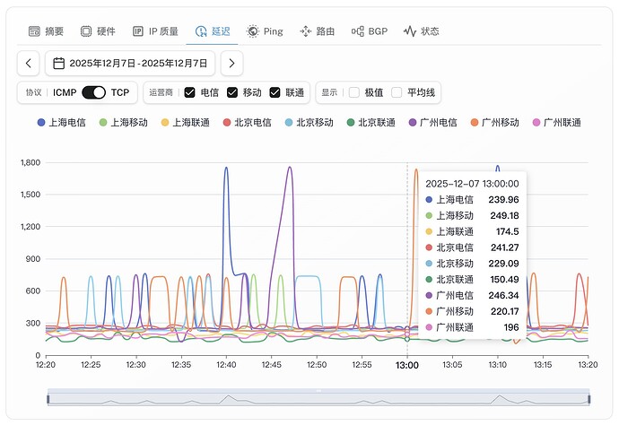
Task: Click the Ping tab's globe icon
Action: [x=253, y=31]
